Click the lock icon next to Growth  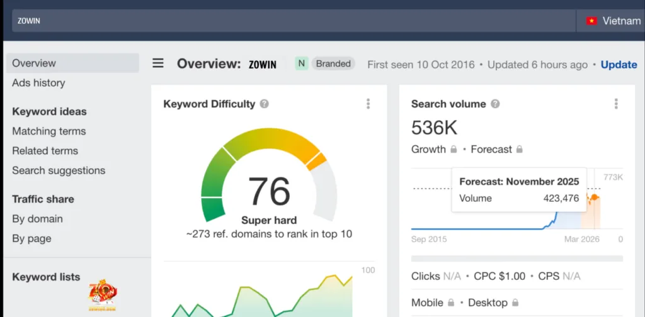click(453, 150)
